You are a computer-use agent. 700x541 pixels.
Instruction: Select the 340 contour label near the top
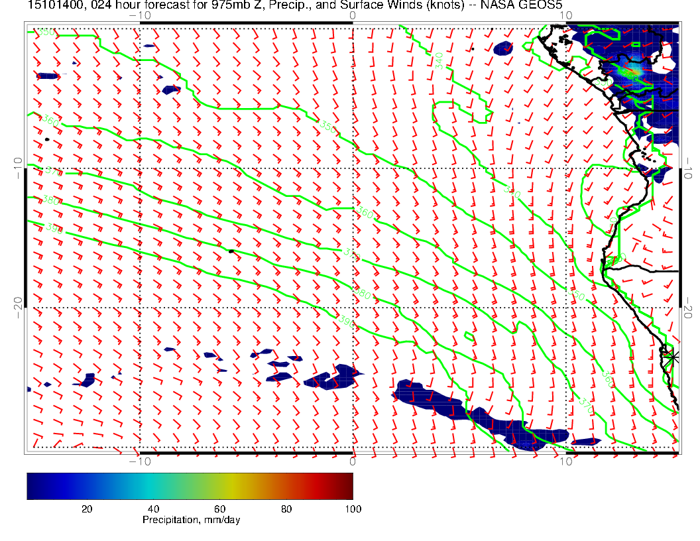coord(439,61)
